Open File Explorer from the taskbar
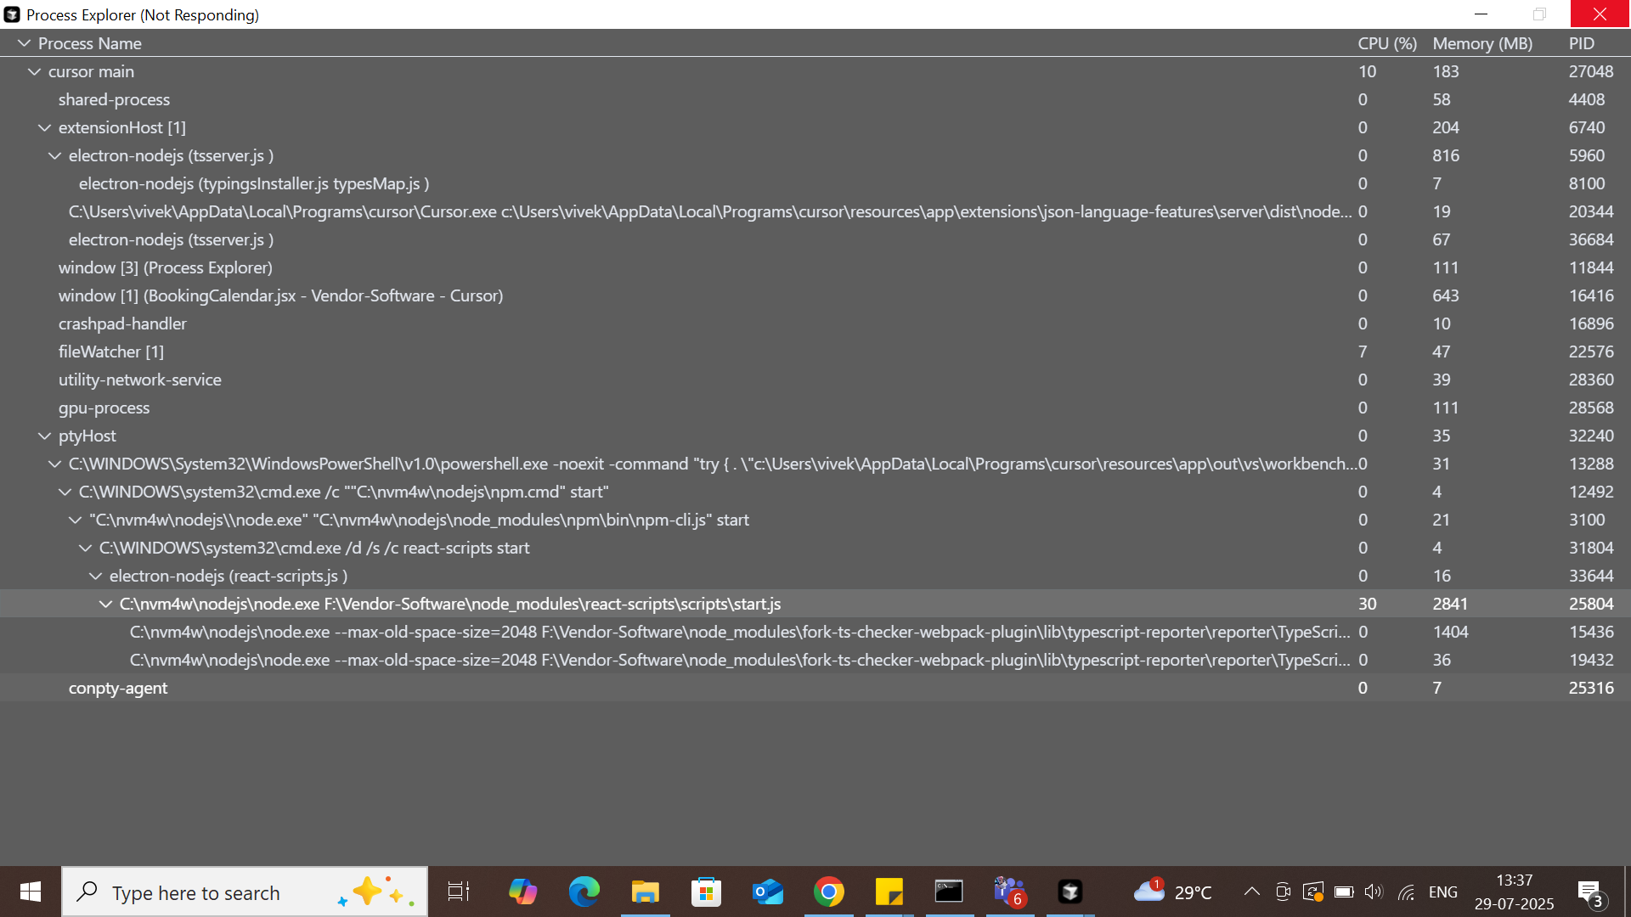Viewport: 1631px width, 917px height. pos(645,892)
